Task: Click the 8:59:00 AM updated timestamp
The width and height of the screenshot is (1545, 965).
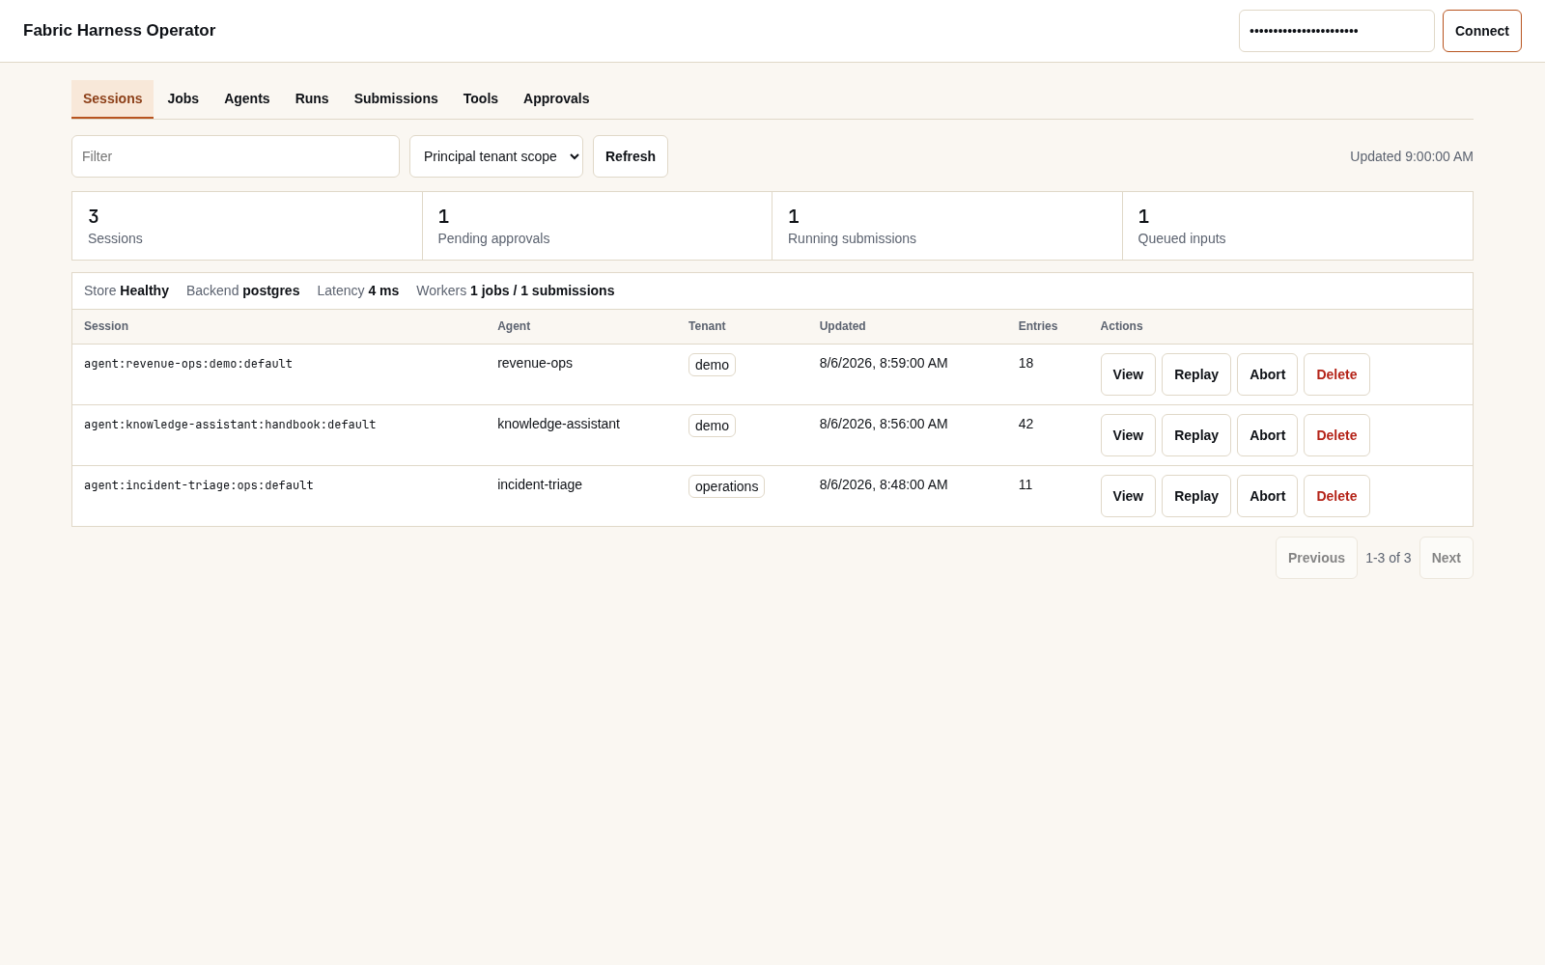Action: coord(884,363)
